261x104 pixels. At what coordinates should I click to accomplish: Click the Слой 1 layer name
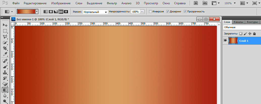244,41
